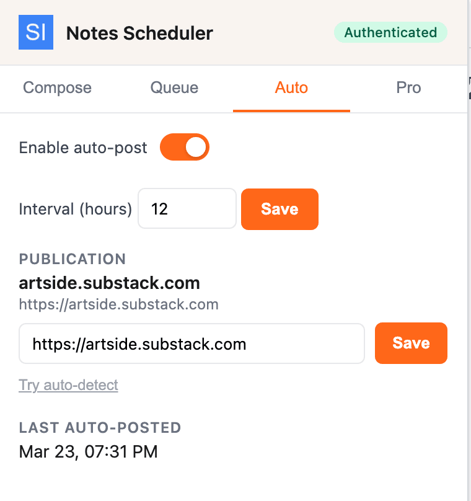
Task: Click the Authenticated status badge
Action: click(390, 32)
